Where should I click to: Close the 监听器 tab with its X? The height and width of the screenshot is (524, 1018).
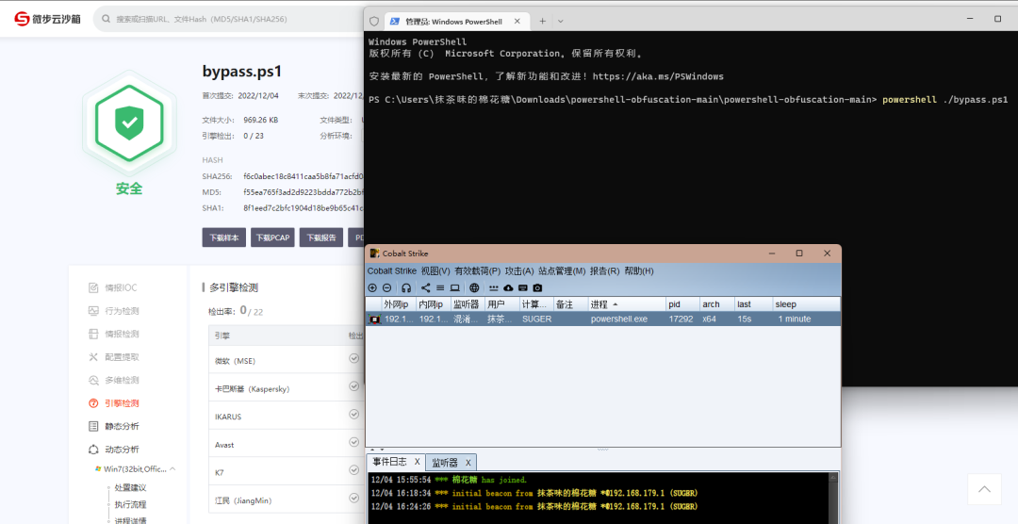[468, 463]
